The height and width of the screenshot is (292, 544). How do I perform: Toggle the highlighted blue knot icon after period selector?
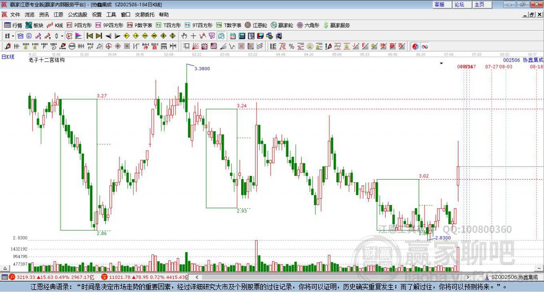click(21, 36)
